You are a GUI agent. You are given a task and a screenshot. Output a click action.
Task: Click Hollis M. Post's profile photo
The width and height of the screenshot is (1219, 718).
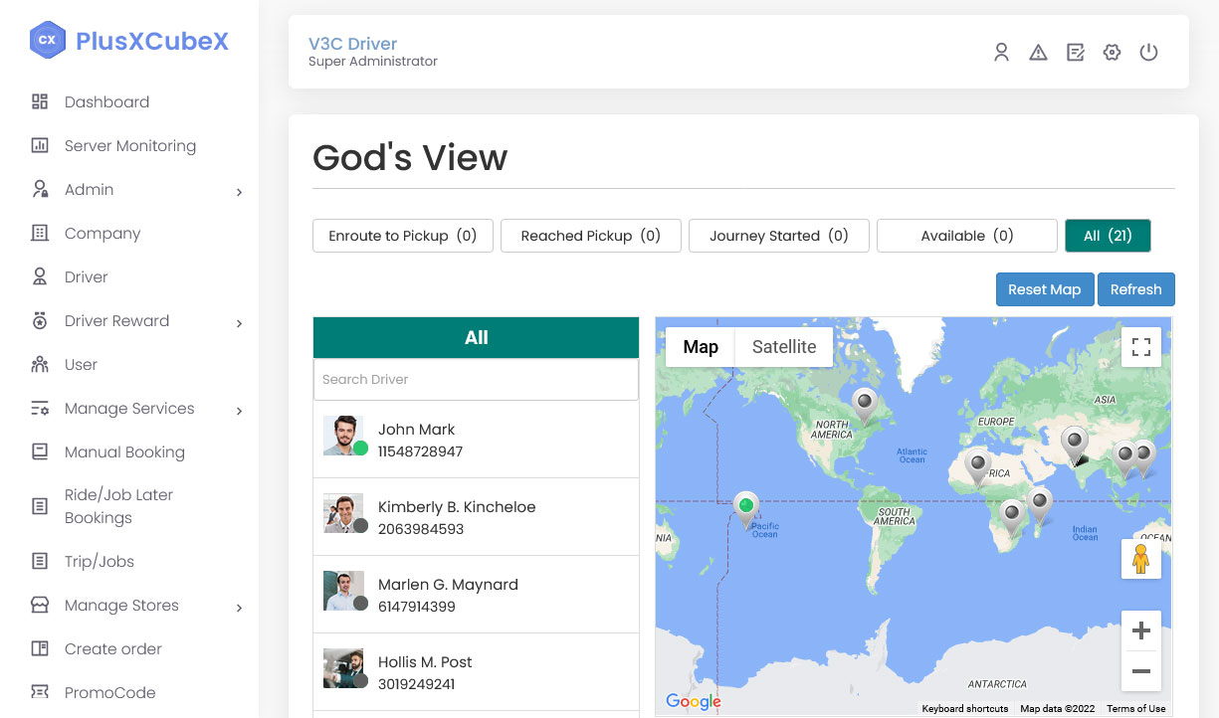coord(343,668)
